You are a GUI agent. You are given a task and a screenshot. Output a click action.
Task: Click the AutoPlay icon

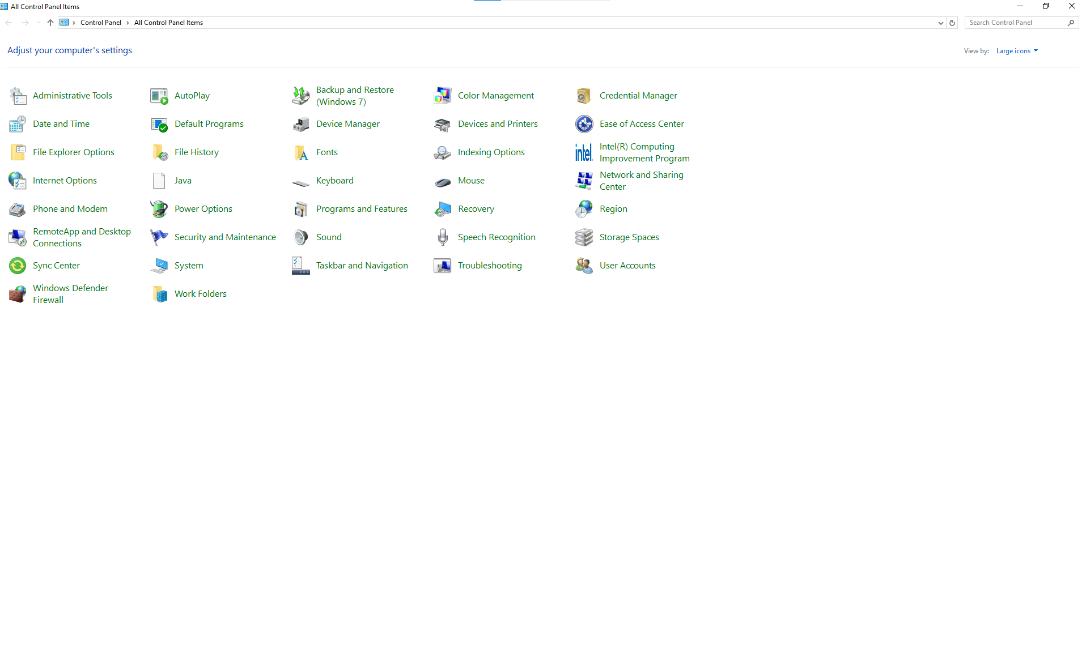coord(159,96)
